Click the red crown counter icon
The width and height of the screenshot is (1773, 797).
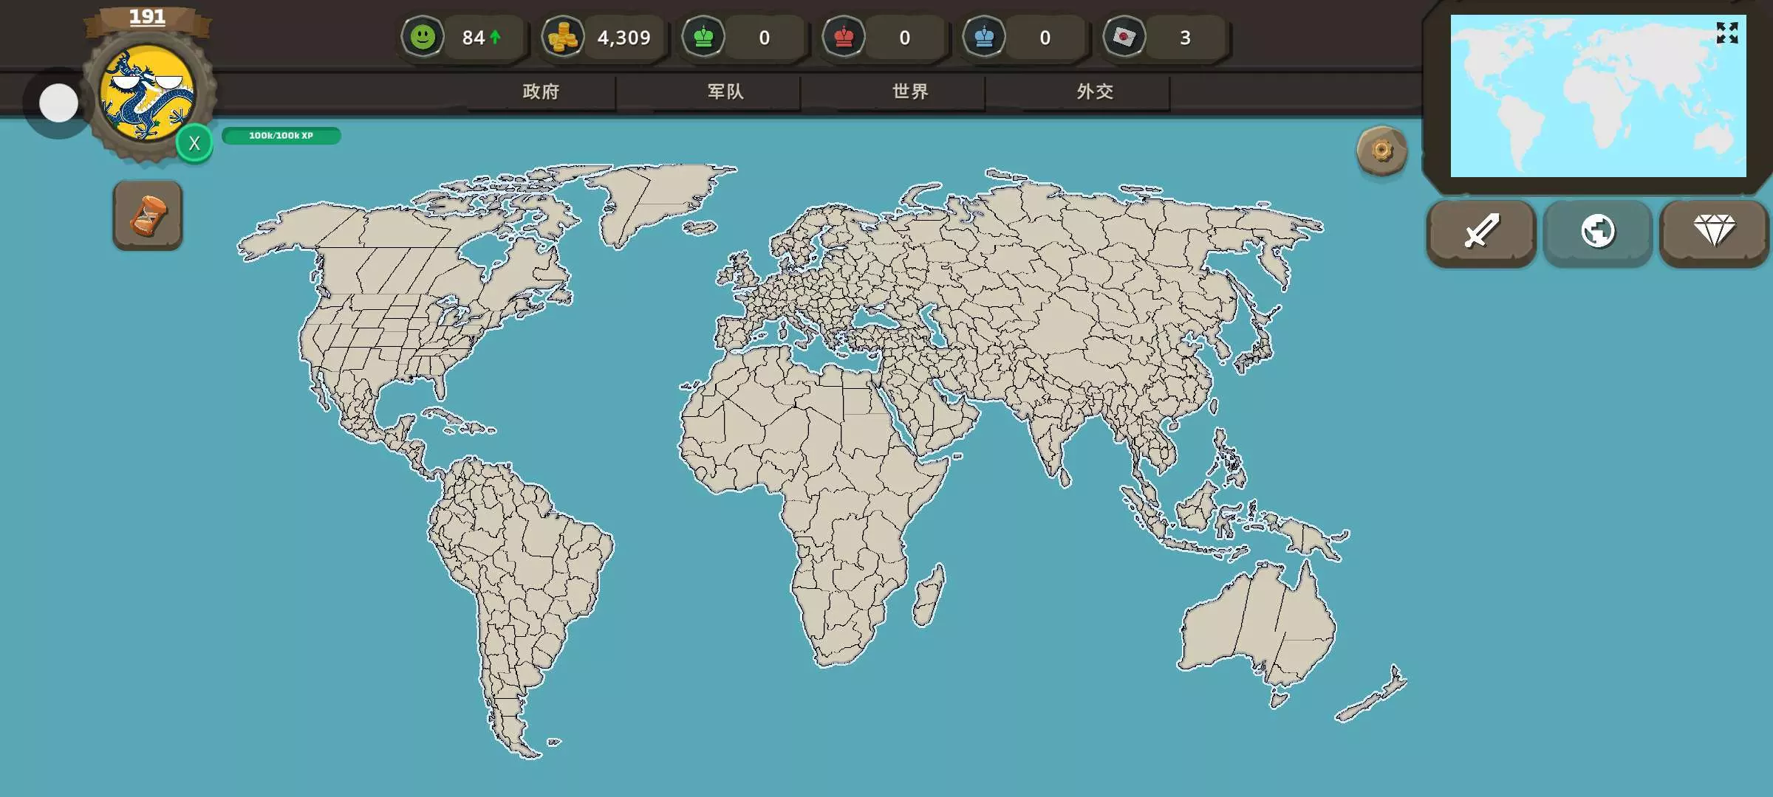[844, 37]
